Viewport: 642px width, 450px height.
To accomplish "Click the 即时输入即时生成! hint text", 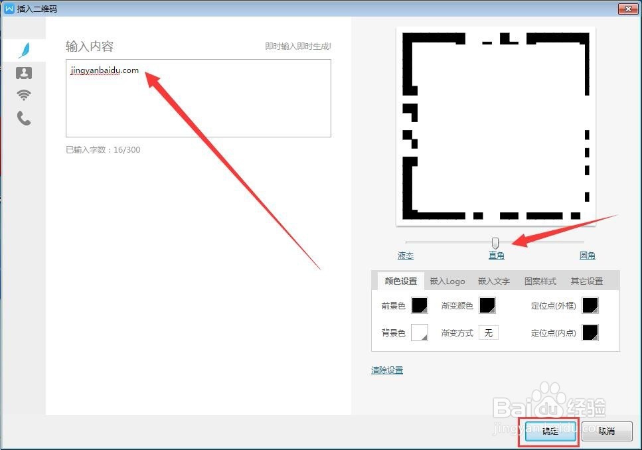I will (297, 46).
